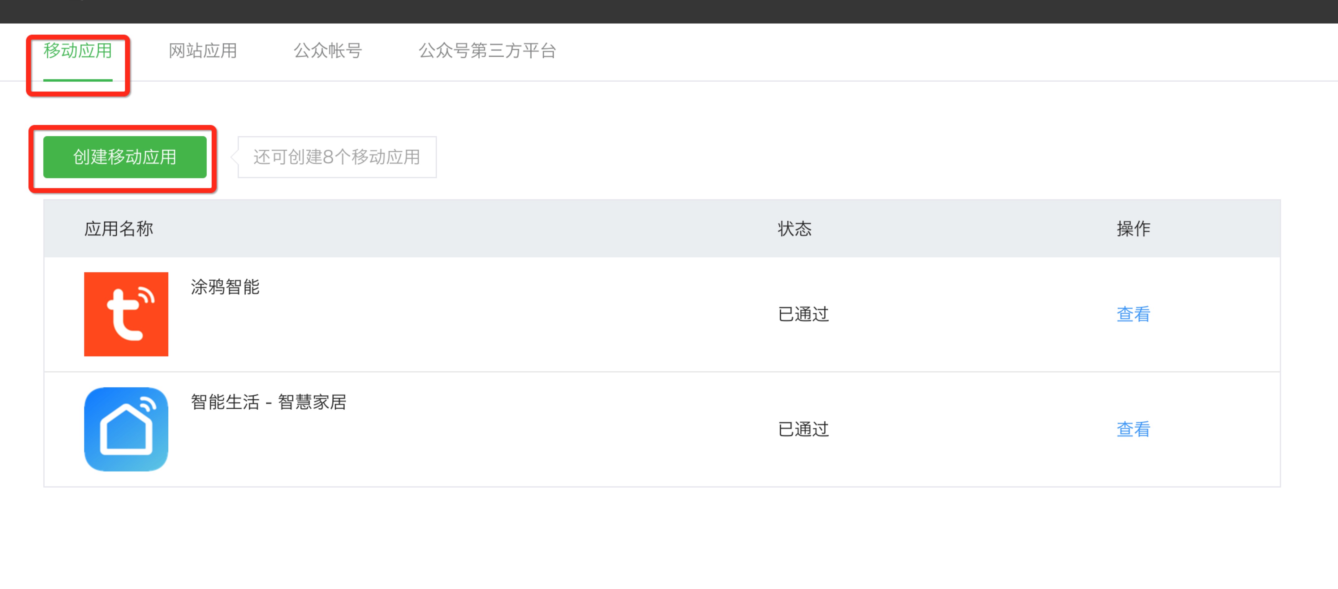Image resolution: width=1338 pixels, height=589 pixels.
Task: Switch to the 网站应用 tab
Action: (203, 51)
